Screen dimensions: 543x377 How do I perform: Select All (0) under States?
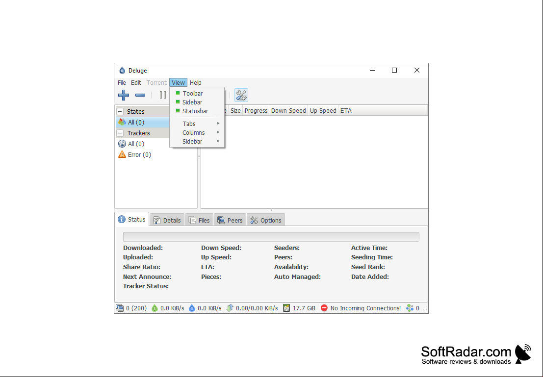[143, 122]
